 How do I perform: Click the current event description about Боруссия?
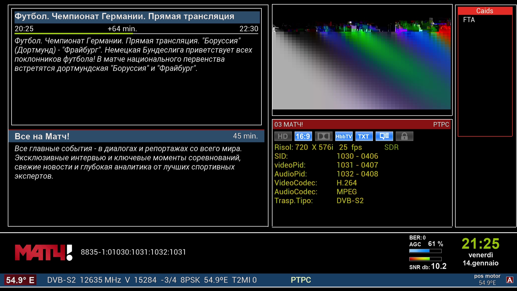pos(133,55)
